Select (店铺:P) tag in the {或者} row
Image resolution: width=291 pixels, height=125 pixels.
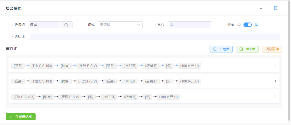point(151,66)
